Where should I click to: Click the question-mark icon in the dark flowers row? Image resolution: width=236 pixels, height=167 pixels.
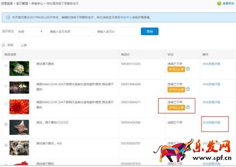[188, 89]
